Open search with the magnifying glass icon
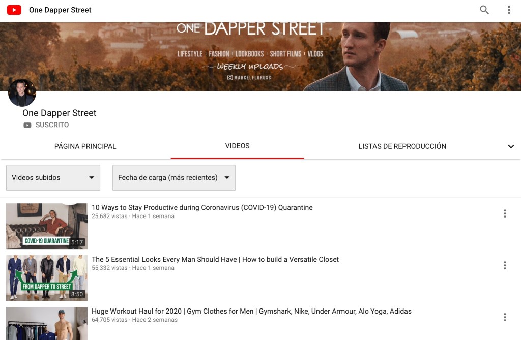 pyautogui.click(x=484, y=10)
